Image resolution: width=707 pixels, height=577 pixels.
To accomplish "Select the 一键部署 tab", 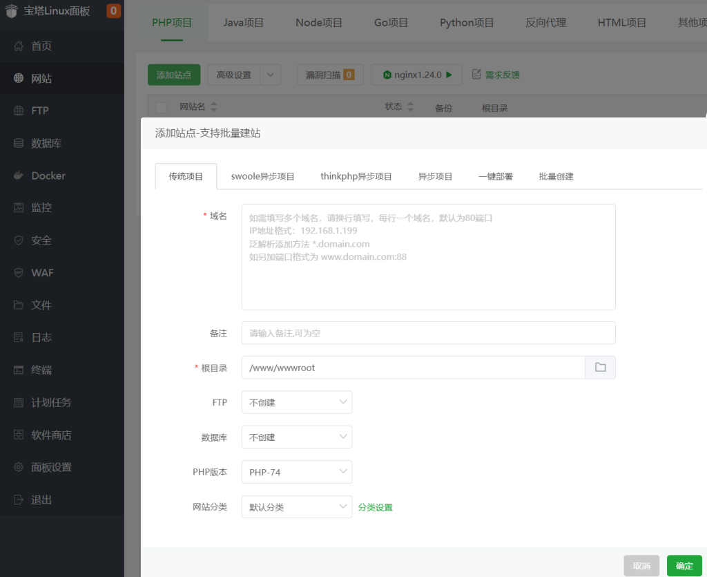I will click(495, 176).
